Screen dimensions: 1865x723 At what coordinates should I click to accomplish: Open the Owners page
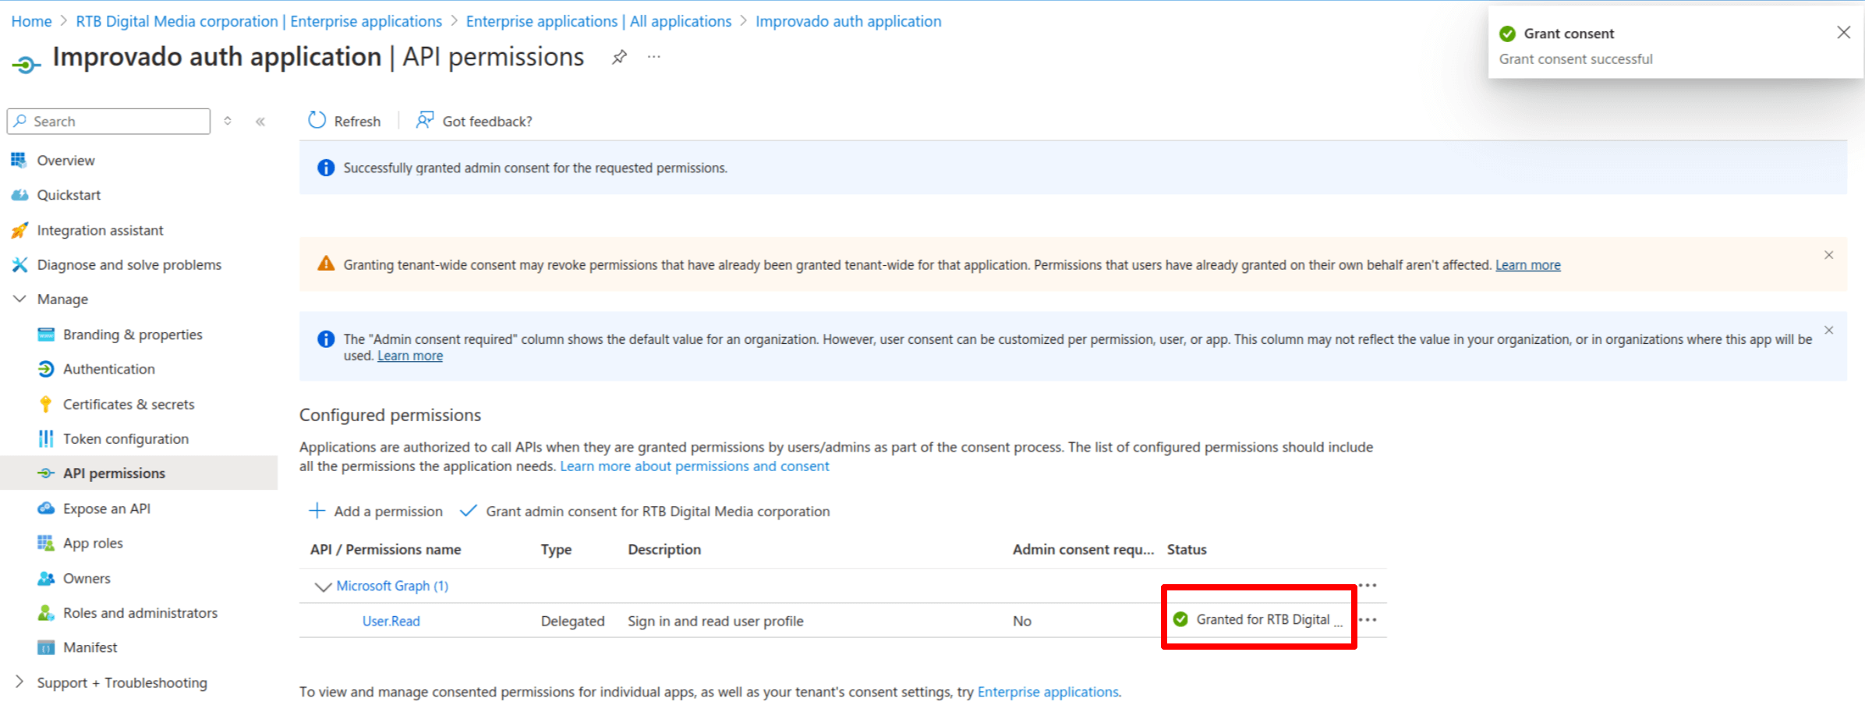(87, 578)
